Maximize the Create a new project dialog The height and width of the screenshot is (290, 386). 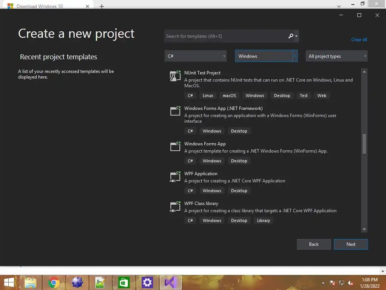[359, 15]
